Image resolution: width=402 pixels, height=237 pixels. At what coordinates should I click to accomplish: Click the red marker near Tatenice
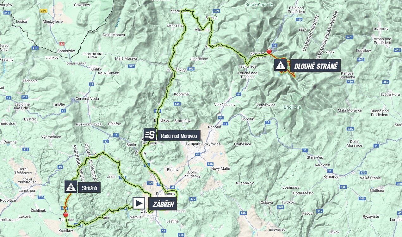coord(66,215)
